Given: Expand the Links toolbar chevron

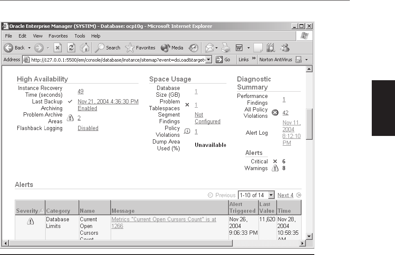Looking at the screenshot, I should (x=253, y=59).
